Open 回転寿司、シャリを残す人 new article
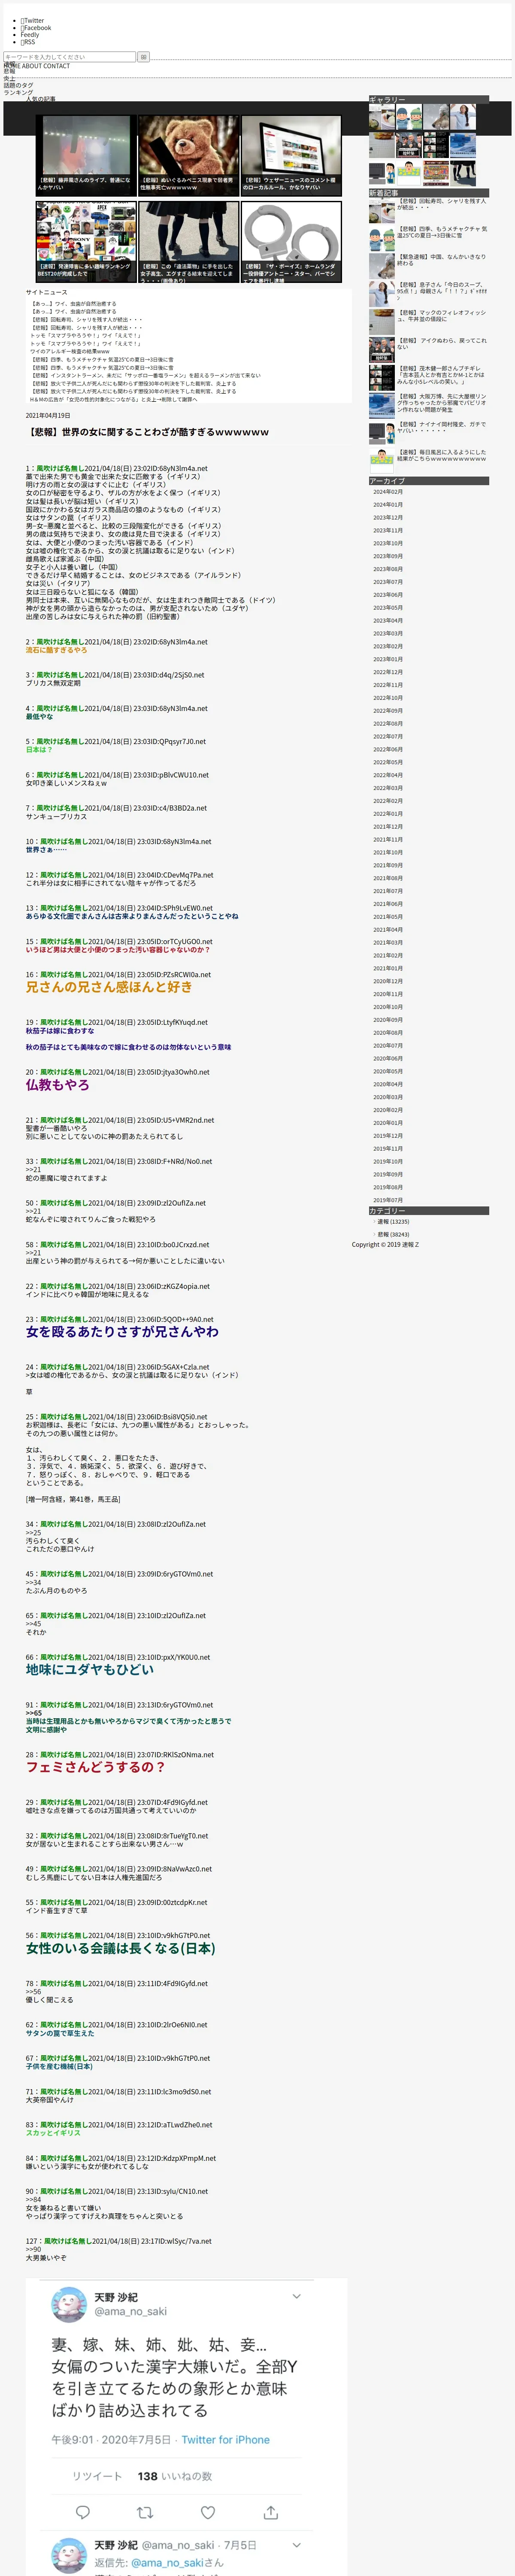 click(x=442, y=204)
